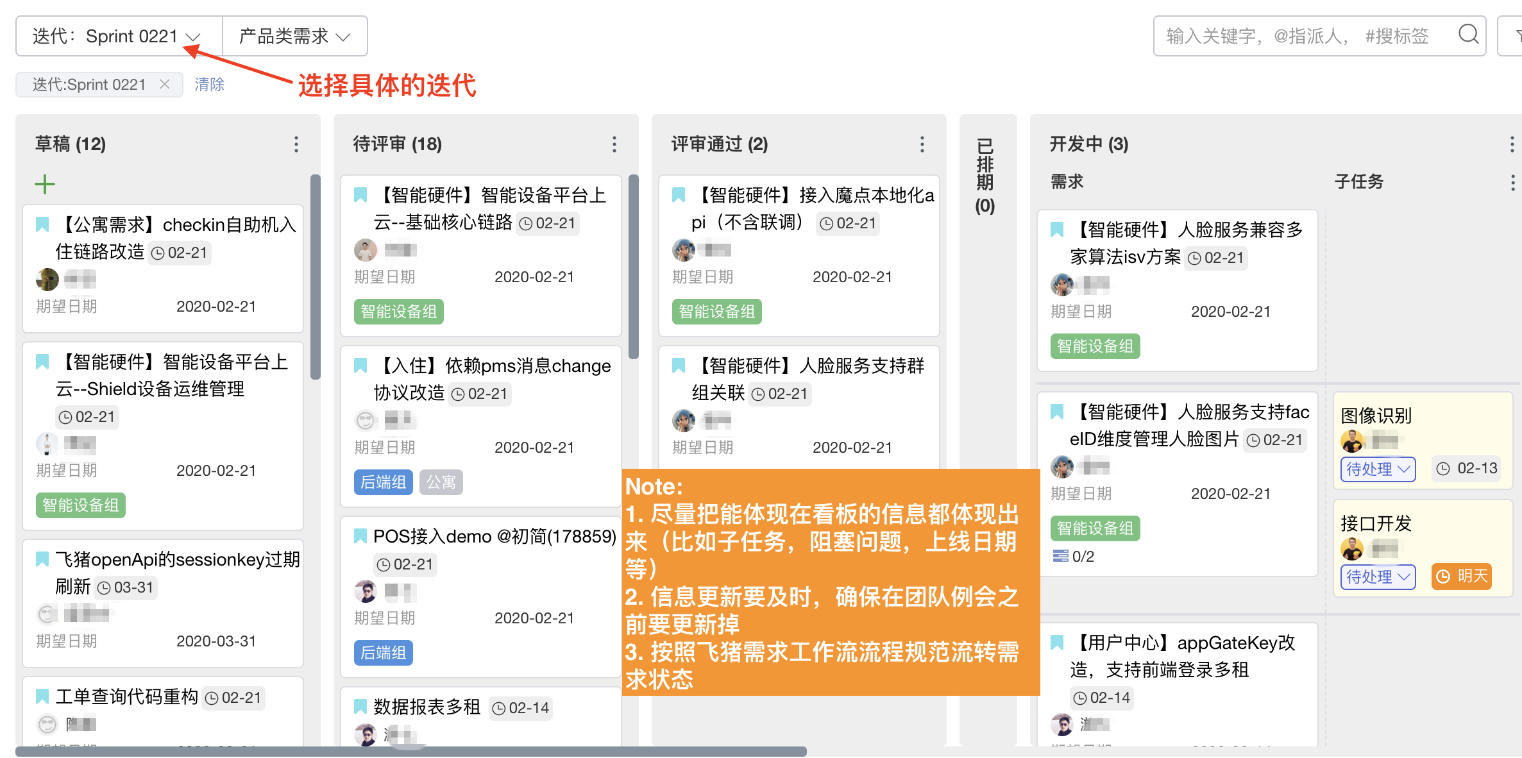1522x758 pixels.
Task: Open 【入住】依赖pms消息change协议改造 card
Action: 481,426
